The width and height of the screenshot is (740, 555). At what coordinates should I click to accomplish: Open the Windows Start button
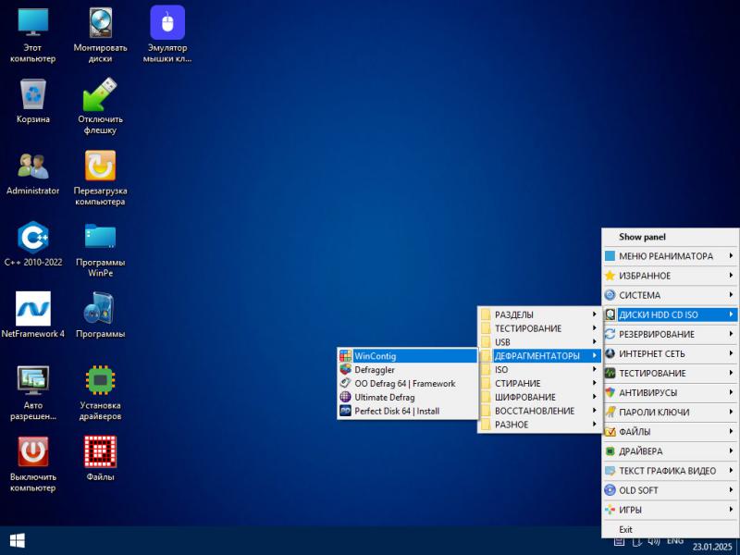[17, 540]
